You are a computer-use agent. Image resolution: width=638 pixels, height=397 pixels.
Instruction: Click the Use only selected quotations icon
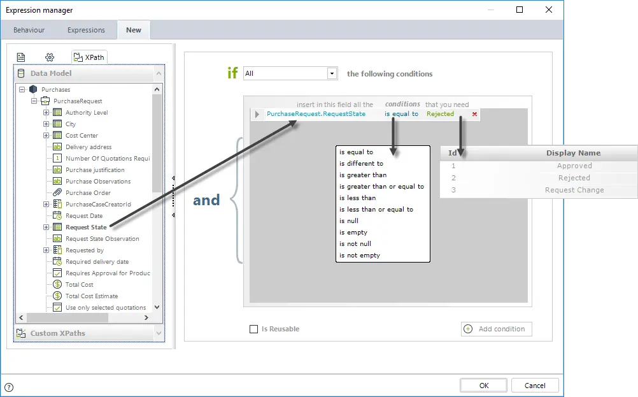click(x=57, y=307)
